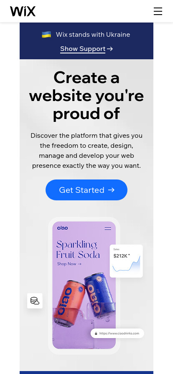Open the menu lines in ciao mockup
This screenshot has width=173, height=374.
108,228
